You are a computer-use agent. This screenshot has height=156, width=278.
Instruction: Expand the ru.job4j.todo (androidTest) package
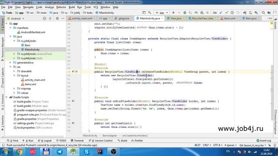[x=14, y=54]
